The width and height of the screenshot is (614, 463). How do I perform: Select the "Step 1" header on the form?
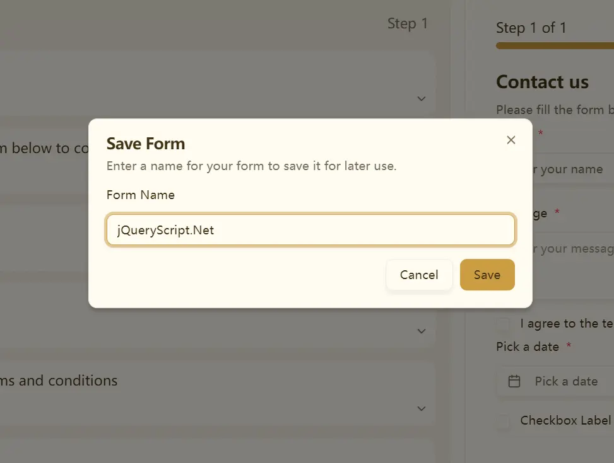pyautogui.click(x=407, y=23)
